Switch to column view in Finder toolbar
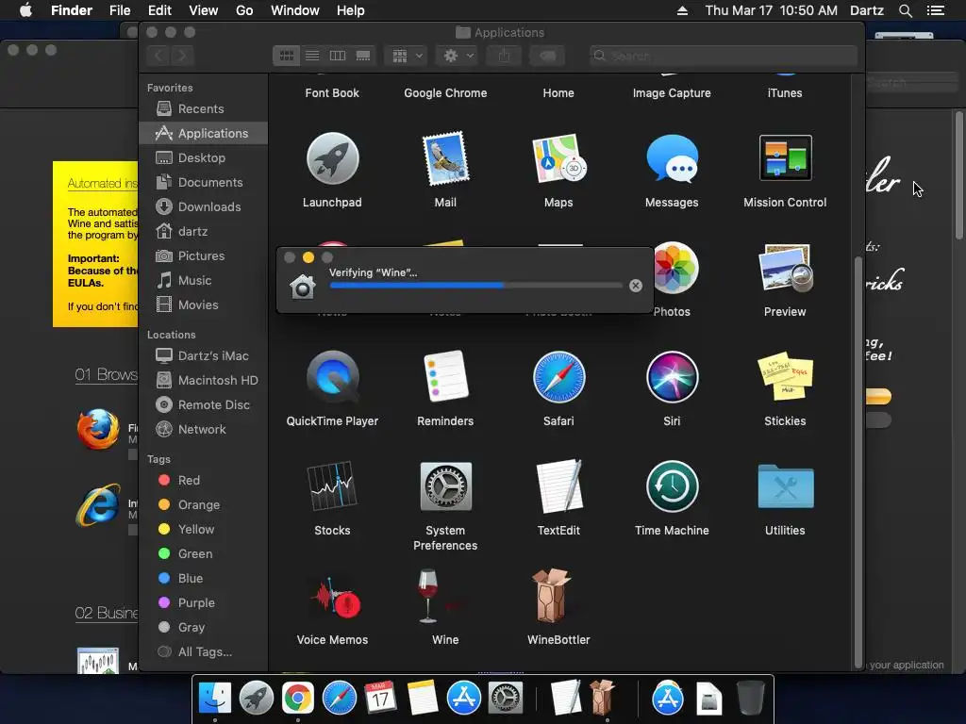 (338, 56)
